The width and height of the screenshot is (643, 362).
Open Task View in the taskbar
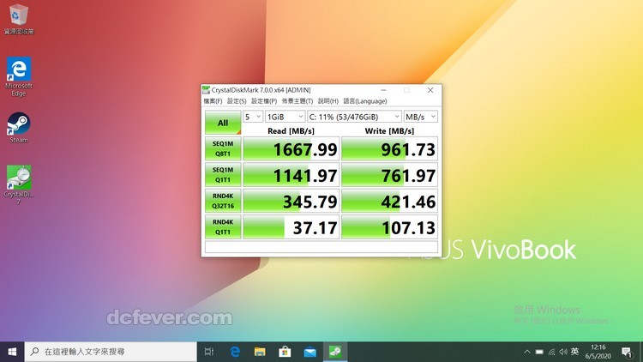pos(209,352)
